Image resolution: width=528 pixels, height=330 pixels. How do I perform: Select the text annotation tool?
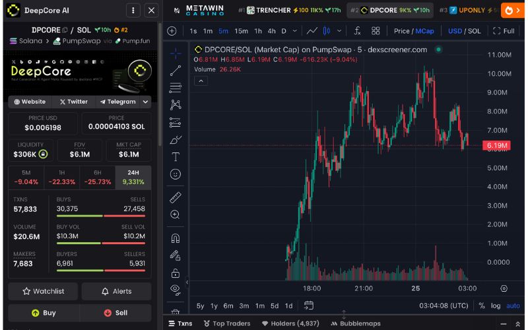(x=176, y=157)
